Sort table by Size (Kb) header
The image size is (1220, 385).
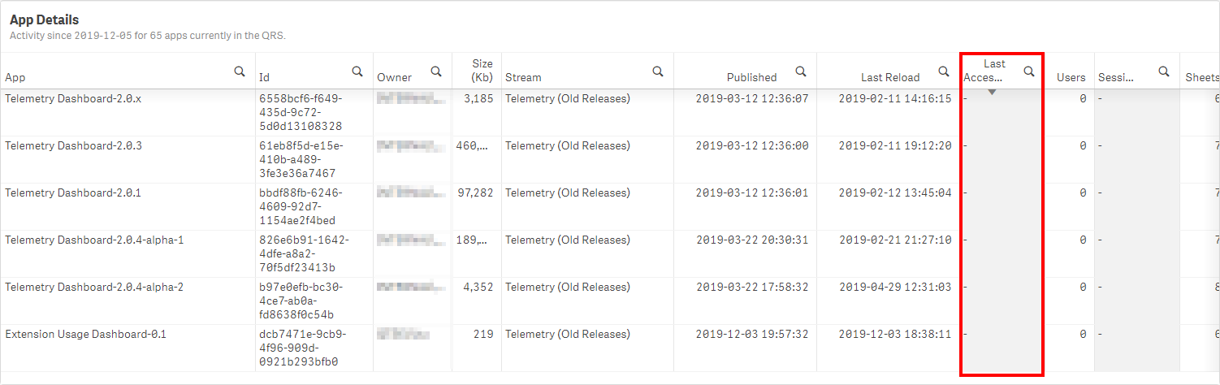[482, 70]
